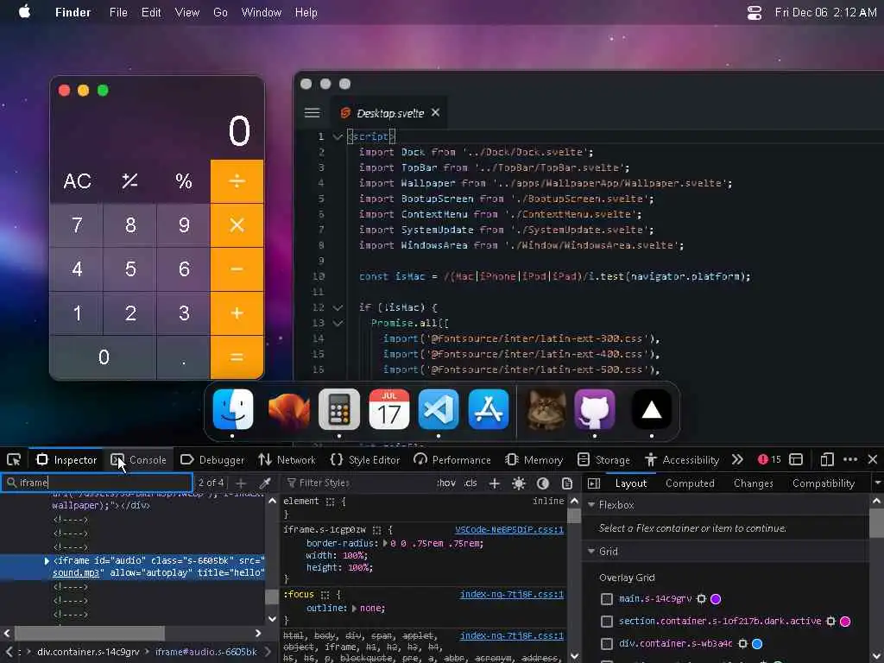This screenshot has width=884, height=663.
Task: Open the App Store dock icon
Action: pyautogui.click(x=489, y=409)
